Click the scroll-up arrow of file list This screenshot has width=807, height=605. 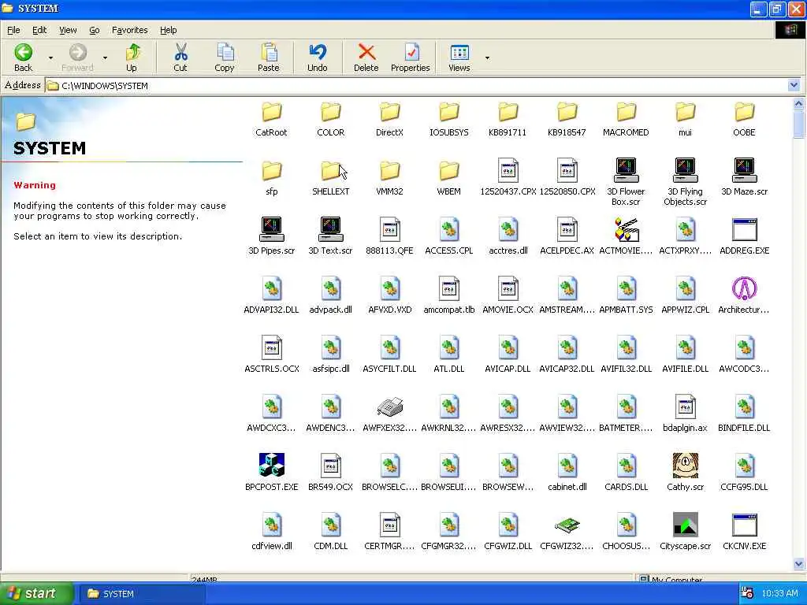pos(799,104)
